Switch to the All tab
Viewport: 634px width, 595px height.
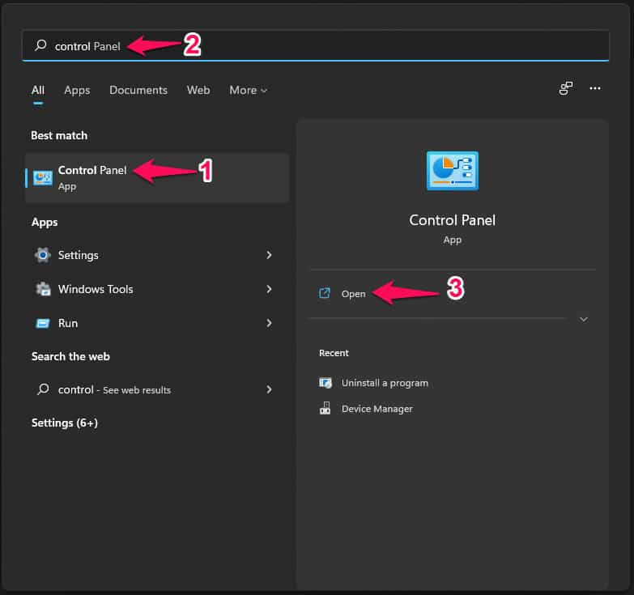pyautogui.click(x=38, y=90)
